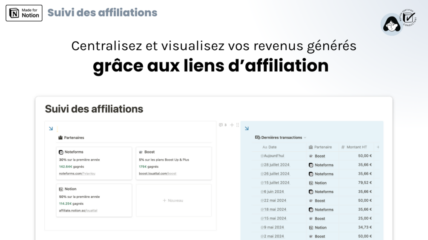Image resolution: width=428 pixels, height=240 pixels.
Task: Expand the Dernières transactions view dropdown
Action: click(305, 138)
